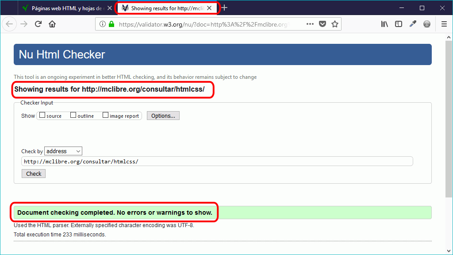The height and width of the screenshot is (255, 453).
Task: Open page actions three-dot menu
Action: pos(310,24)
